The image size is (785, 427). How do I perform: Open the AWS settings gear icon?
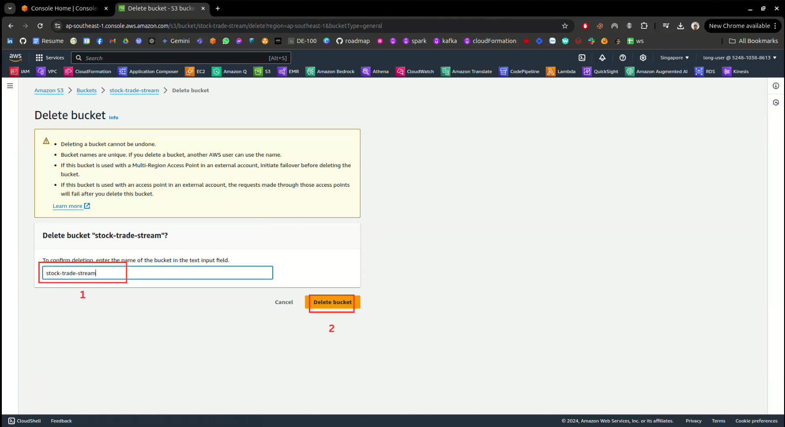[643, 58]
